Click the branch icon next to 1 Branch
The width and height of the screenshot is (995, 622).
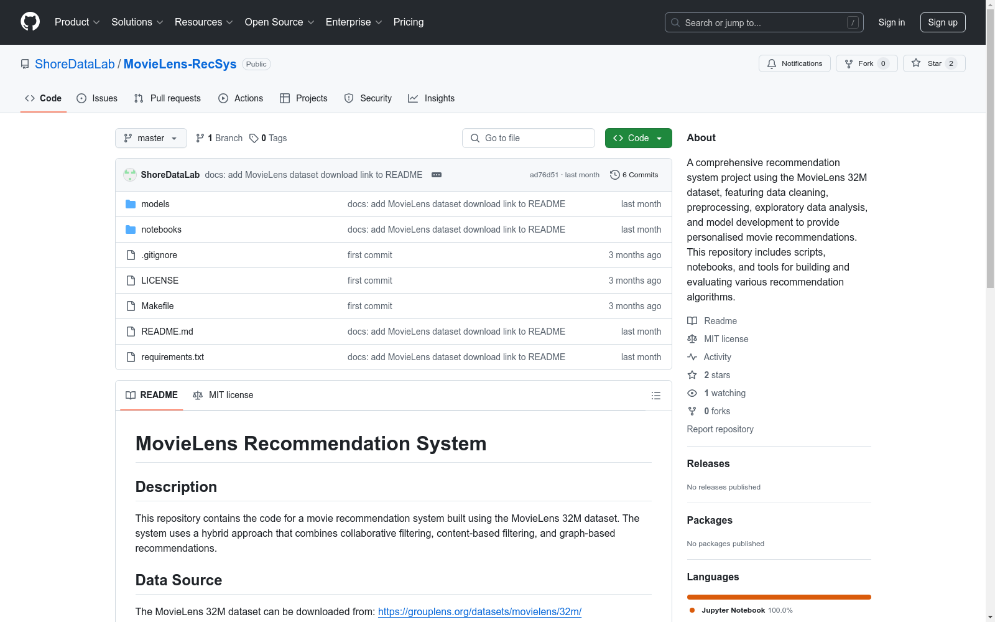tap(200, 138)
